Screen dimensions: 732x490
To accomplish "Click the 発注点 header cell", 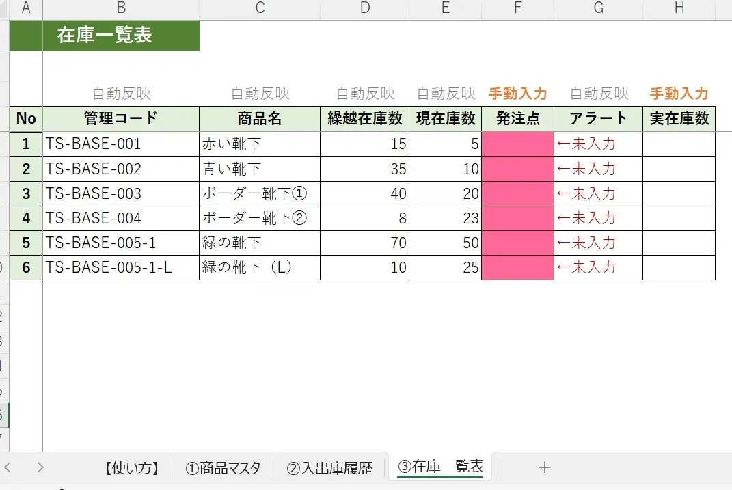I will pos(517,118).
